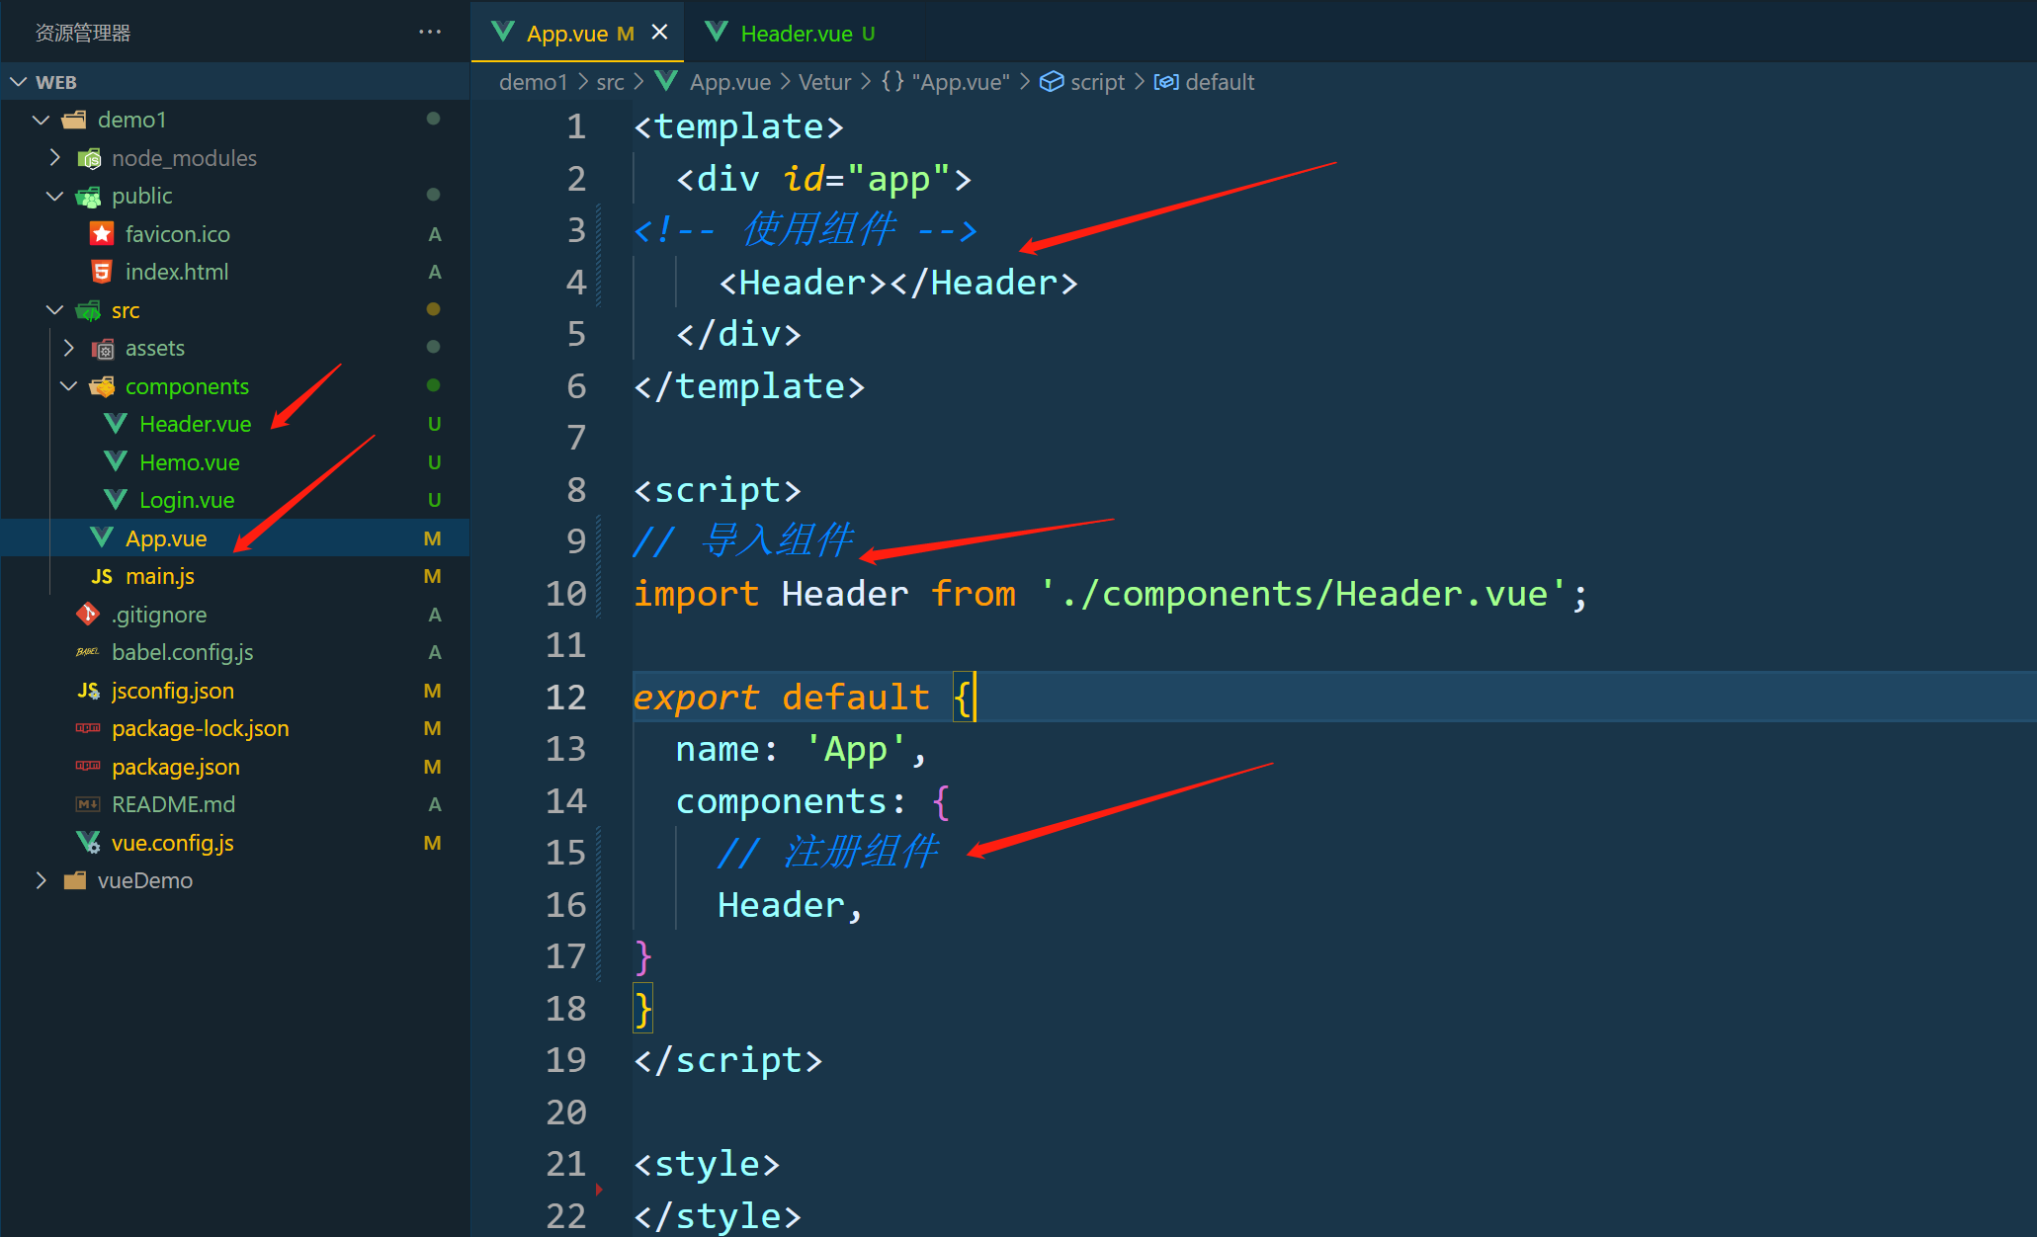Open Hemo.vue in the explorer

pos(189,462)
